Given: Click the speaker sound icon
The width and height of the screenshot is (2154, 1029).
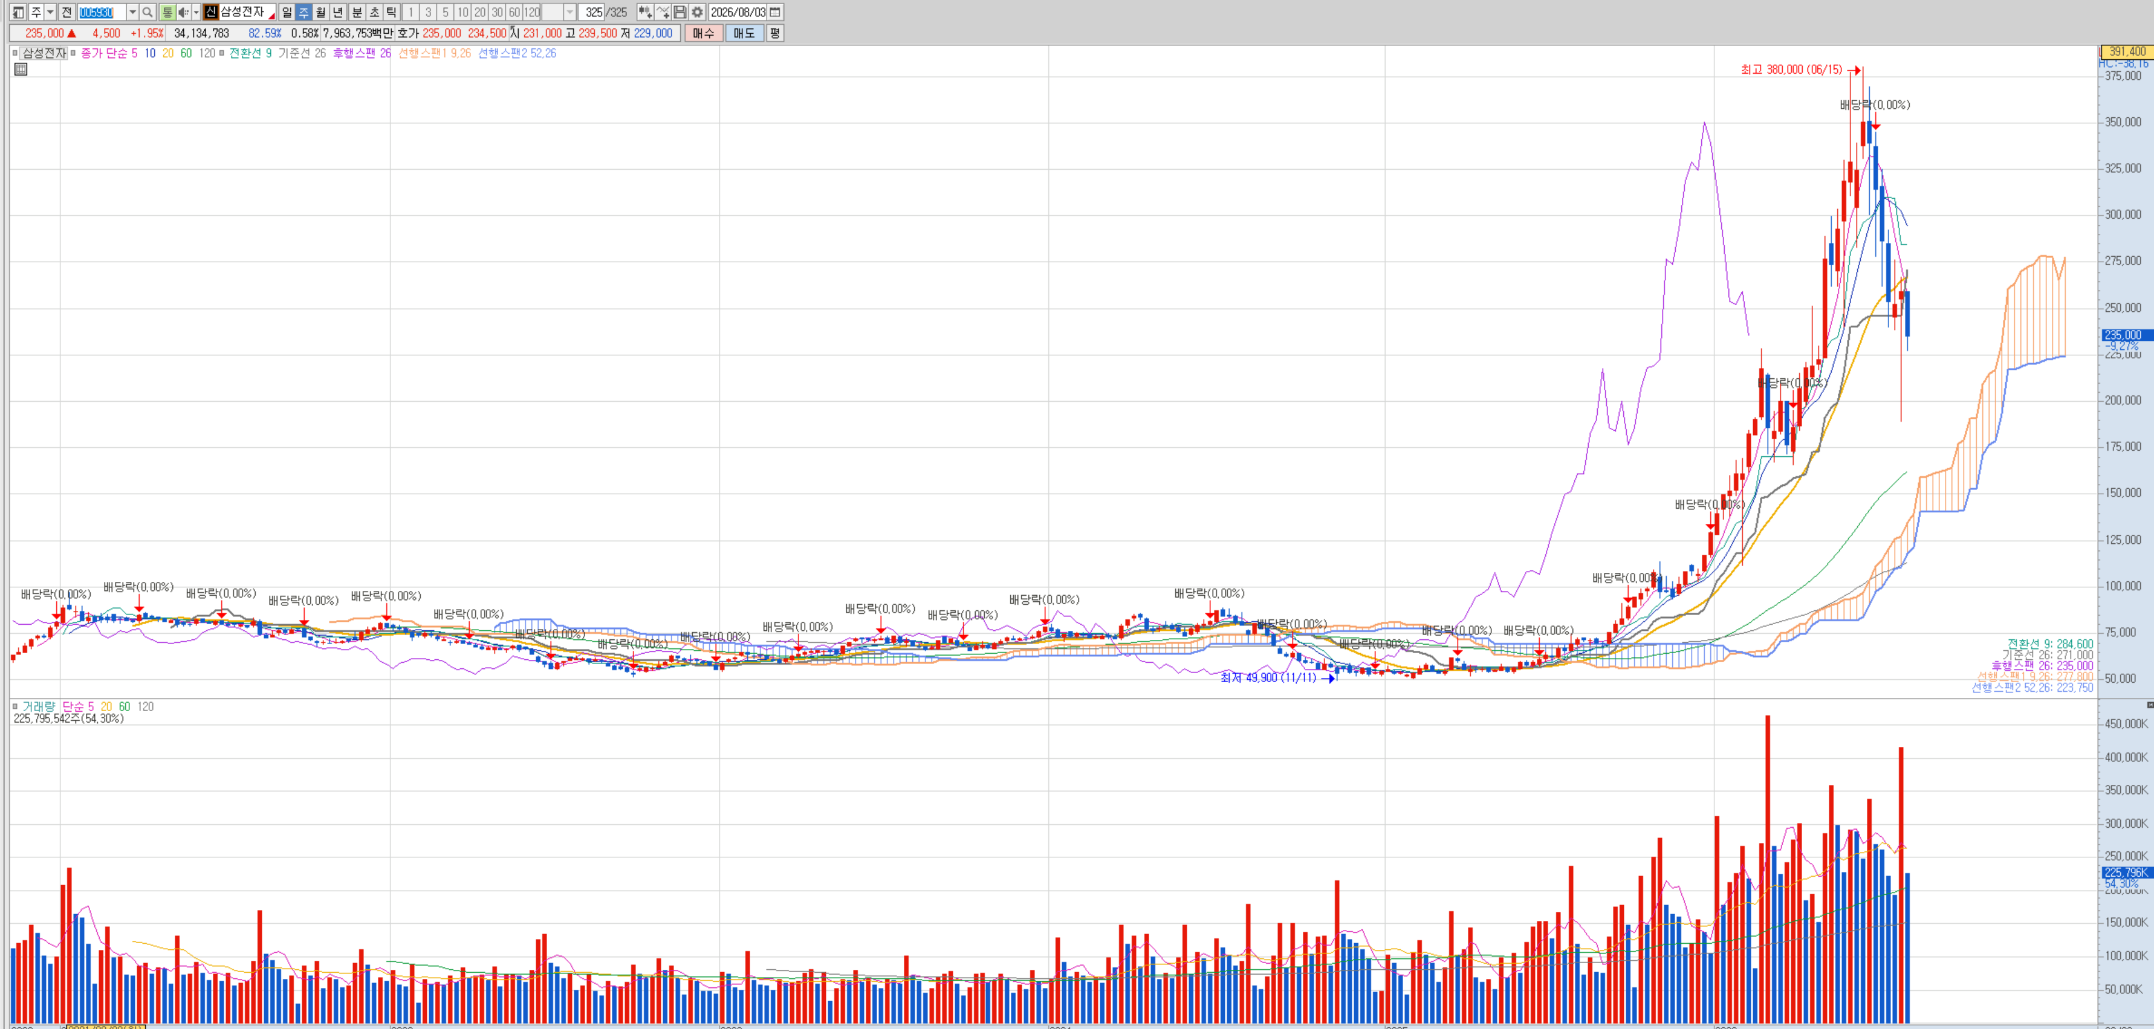Looking at the screenshot, I should [x=183, y=11].
